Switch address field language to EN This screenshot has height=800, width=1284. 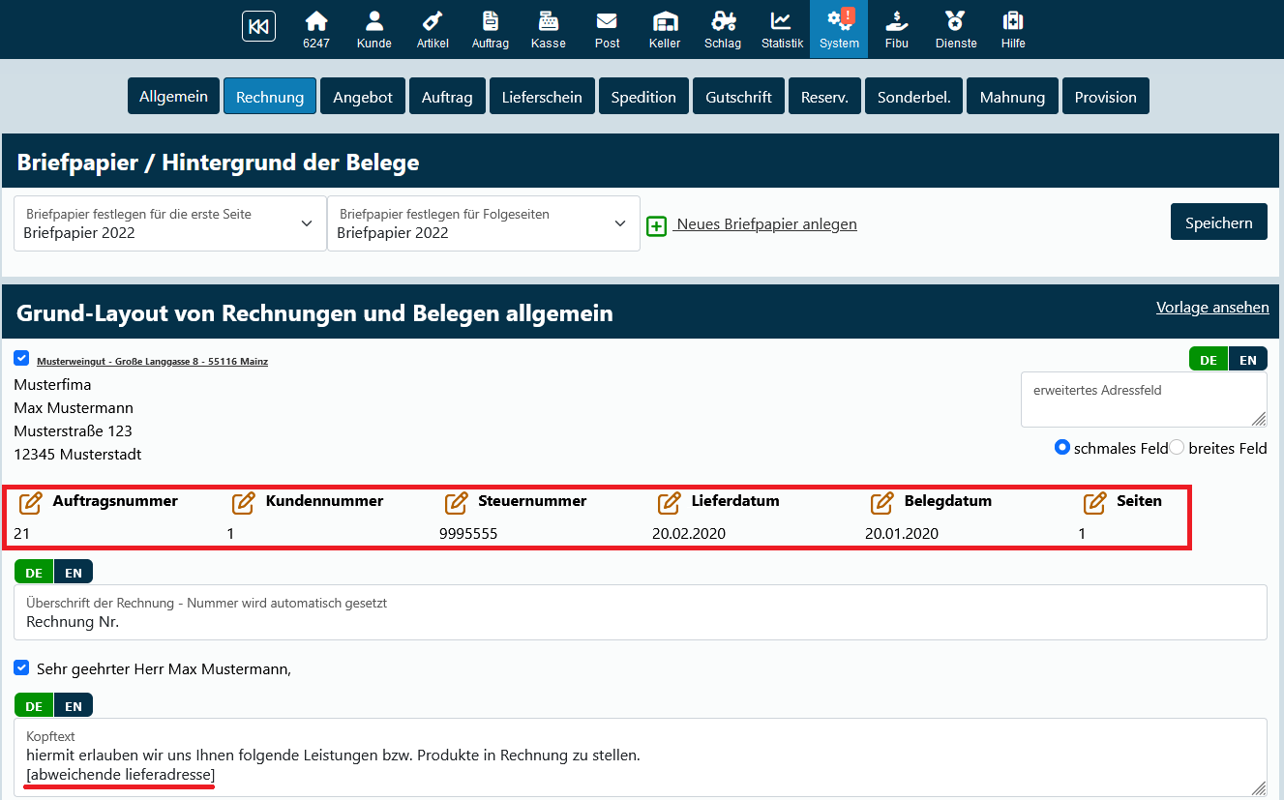(x=1248, y=360)
